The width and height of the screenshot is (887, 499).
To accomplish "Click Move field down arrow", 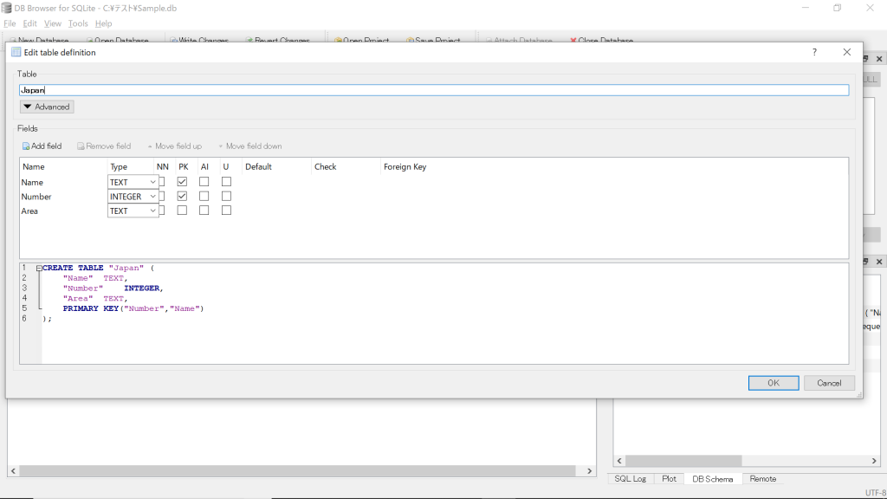I will tap(221, 146).
